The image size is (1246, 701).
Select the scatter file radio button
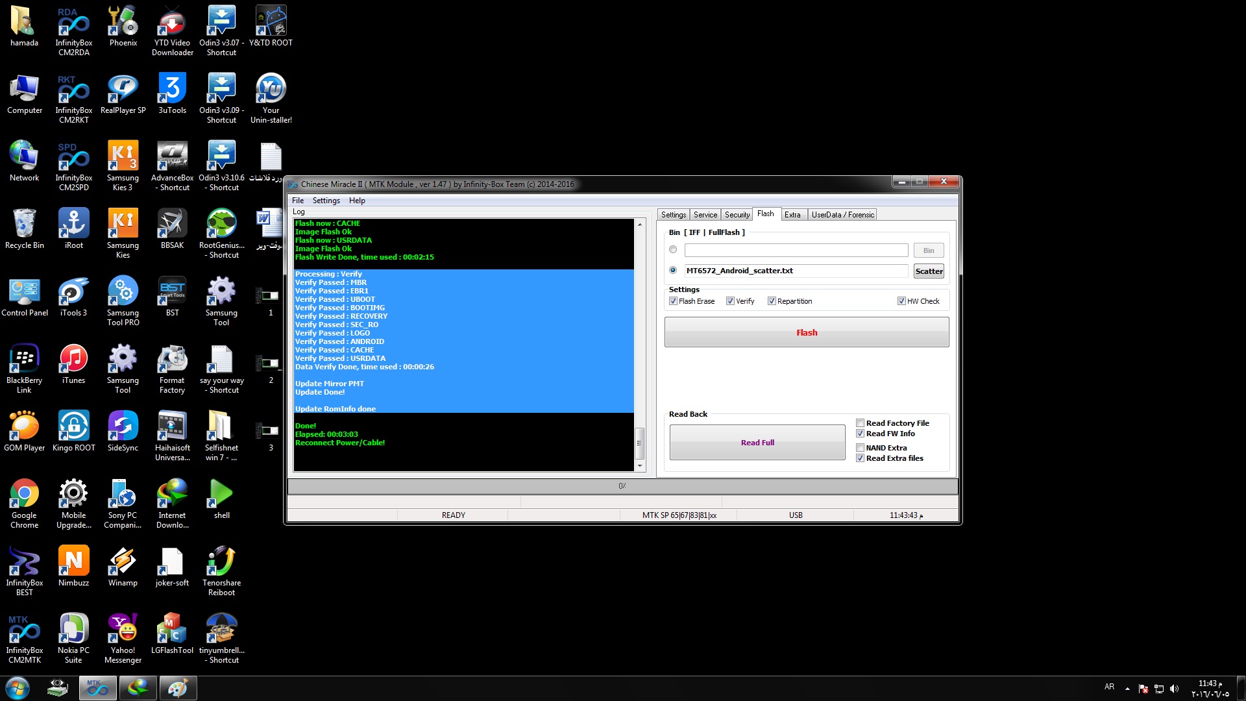(x=673, y=271)
